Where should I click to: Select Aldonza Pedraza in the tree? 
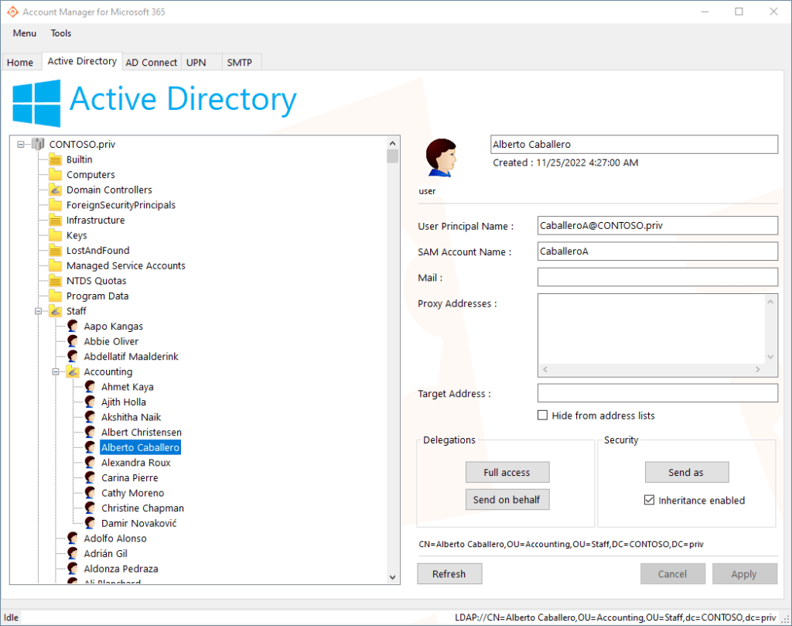pyautogui.click(x=121, y=569)
